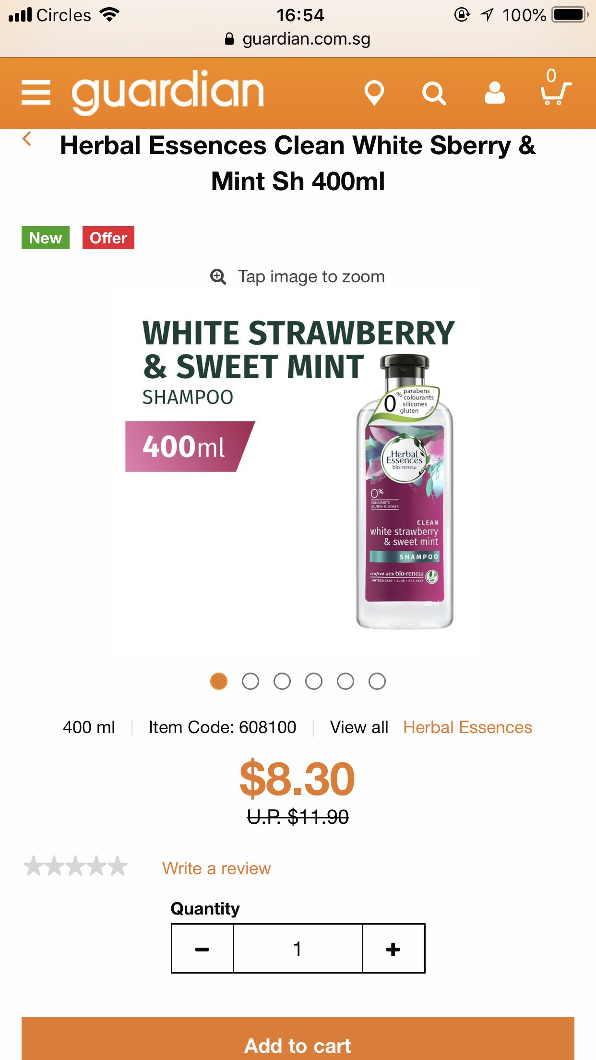Open the search magnifier icon
The image size is (596, 1060).
click(434, 93)
